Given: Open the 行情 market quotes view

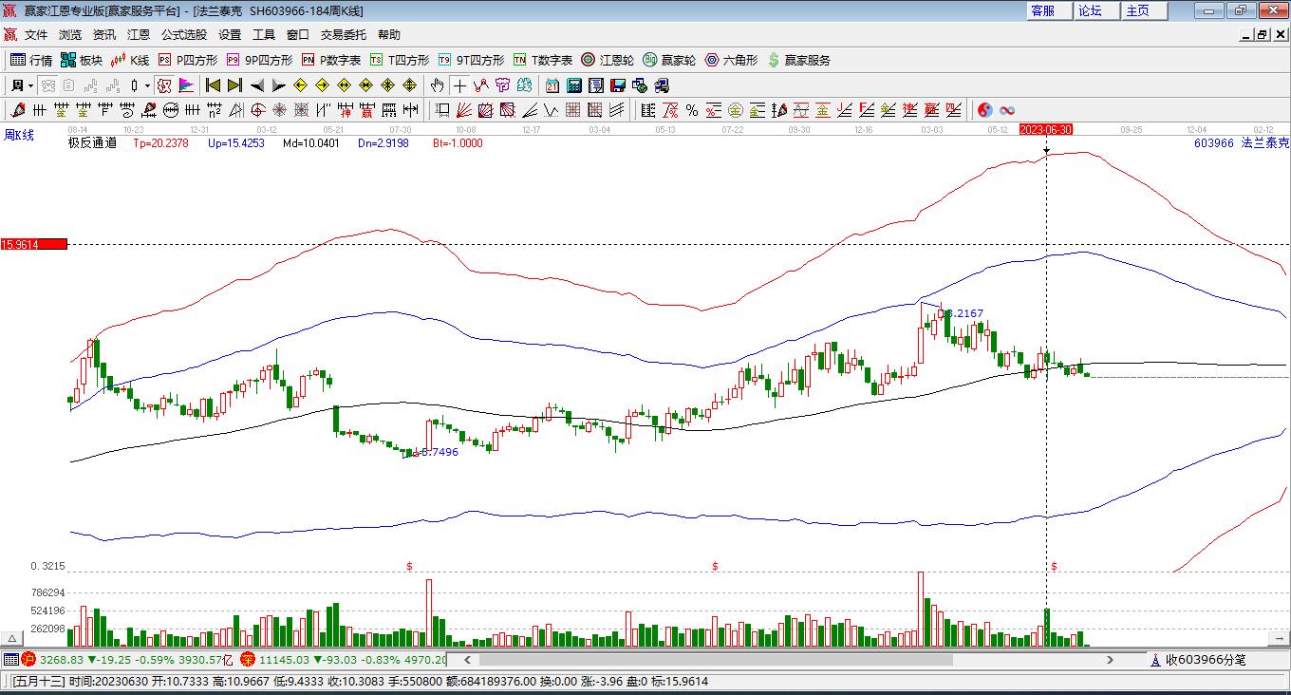Looking at the screenshot, I should pyautogui.click(x=31, y=60).
